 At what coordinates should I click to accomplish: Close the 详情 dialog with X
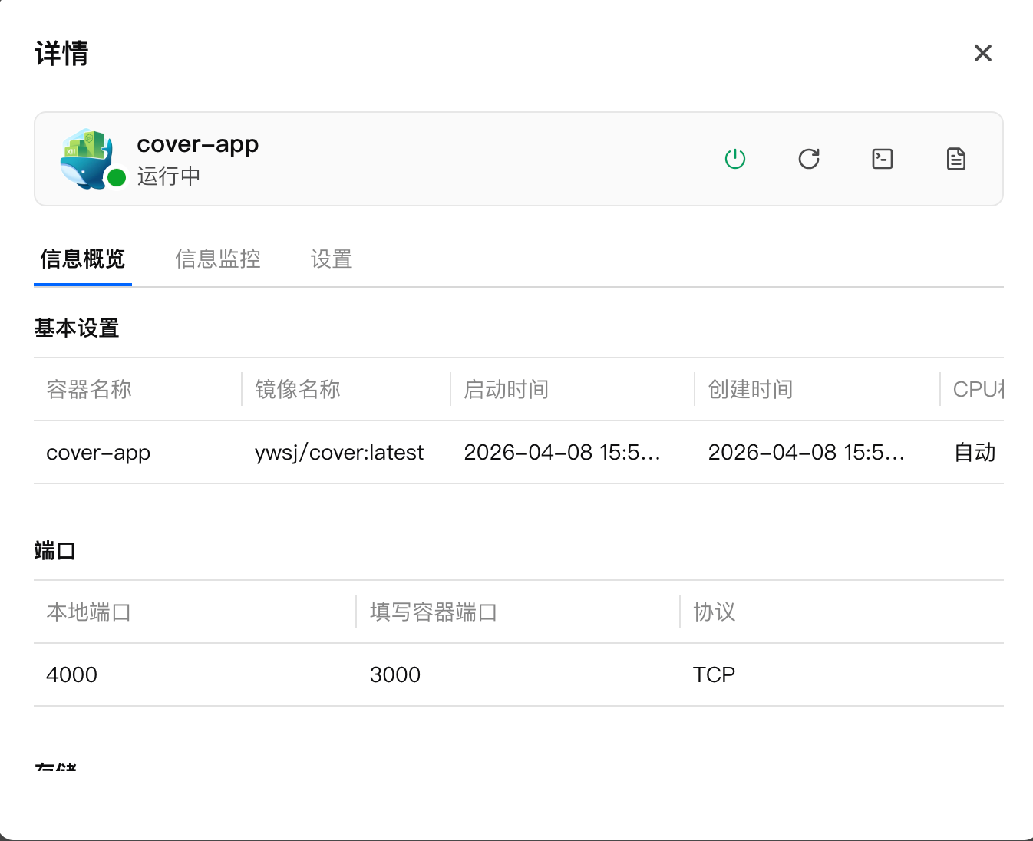(x=982, y=53)
